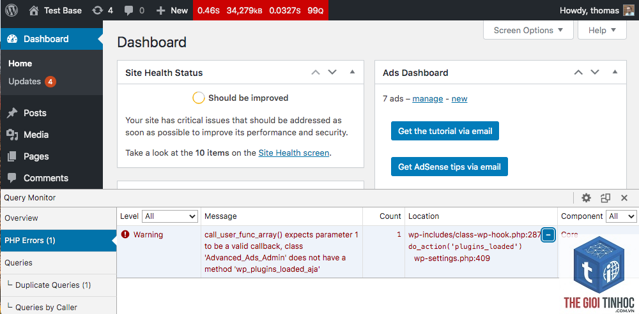Select the PHP Errors (1) tab
This screenshot has width=639, height=314.
[x=58, y=240]
